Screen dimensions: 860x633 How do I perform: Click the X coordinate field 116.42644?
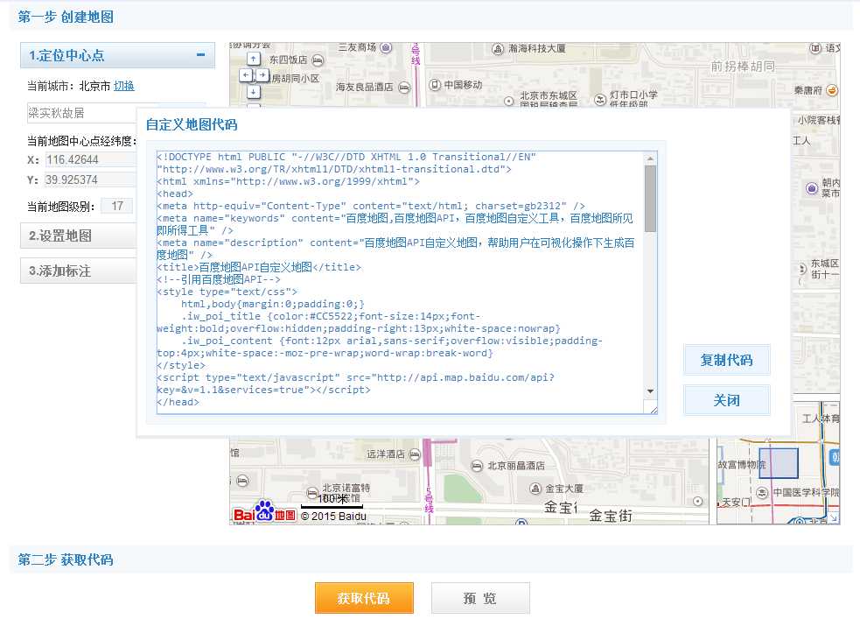[x=90, y=159]
